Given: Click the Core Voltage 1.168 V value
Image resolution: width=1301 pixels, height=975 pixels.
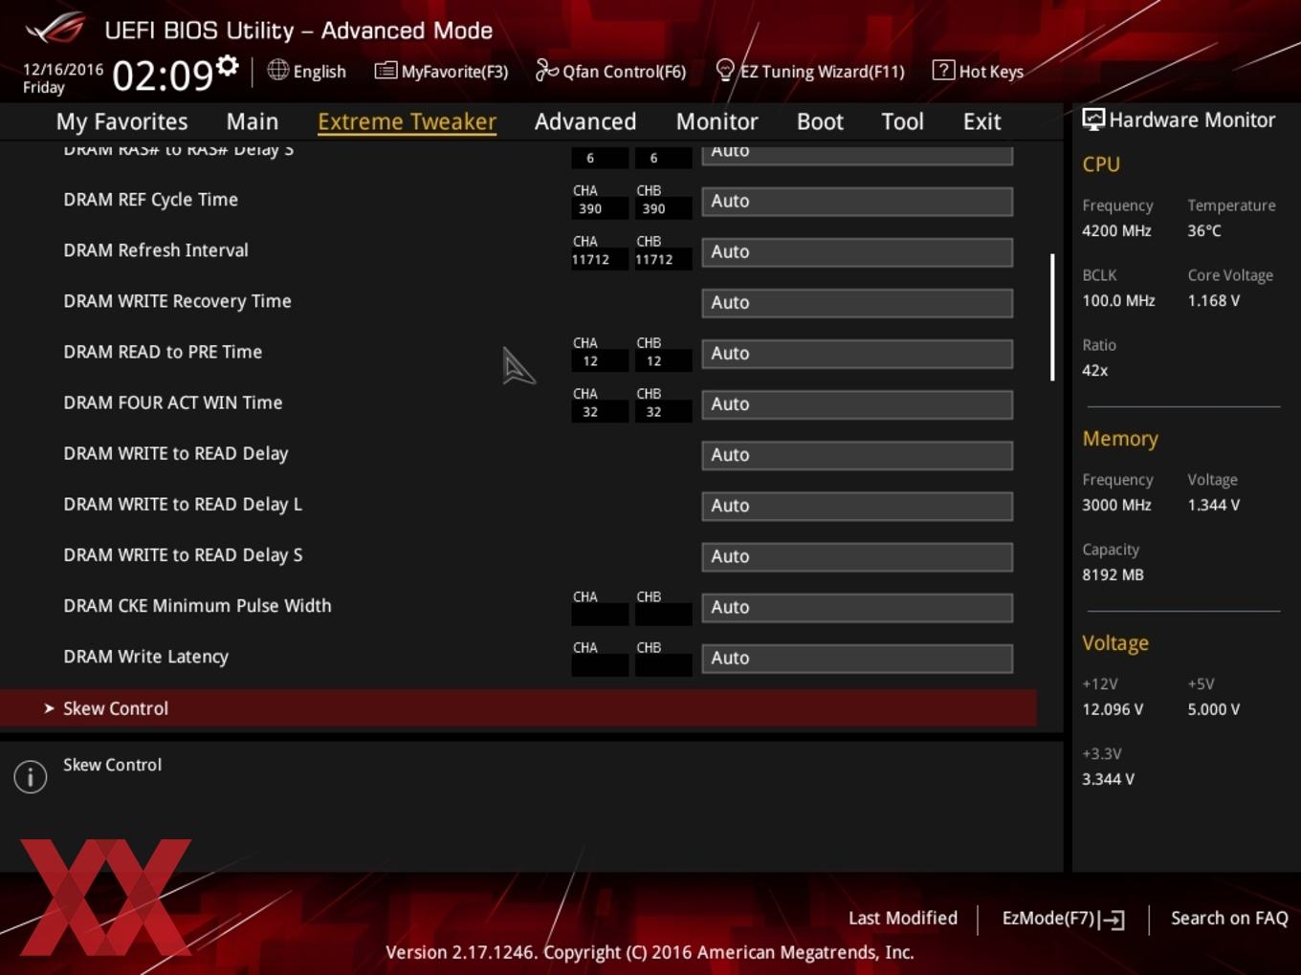Looking at the screenshot, I should point(1213,300).
